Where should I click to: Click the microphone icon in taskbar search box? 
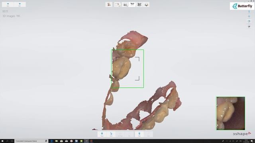pos(46,141)
